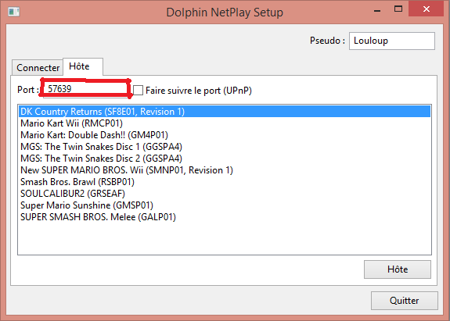This screenshot has height=321, width=450.
Task: Click the Port number input field
Action: coord(85,89)
